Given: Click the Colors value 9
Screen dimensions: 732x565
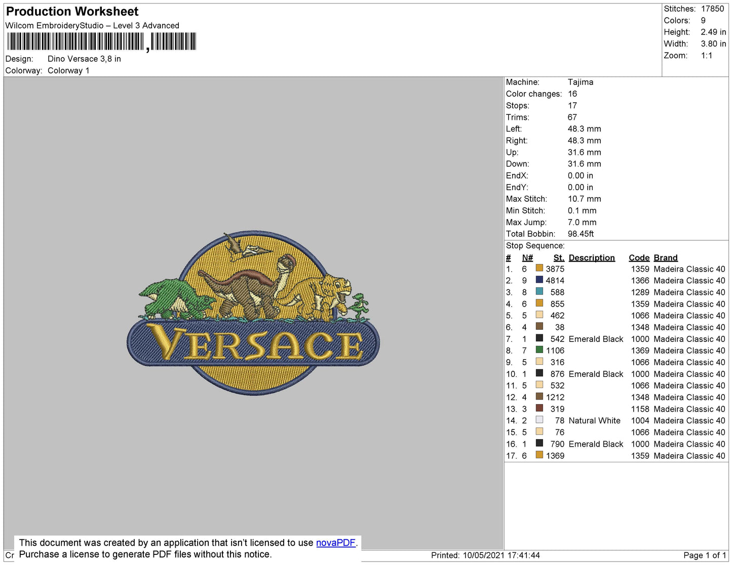Looking at the screenshot, I should (x=703, y=20).
